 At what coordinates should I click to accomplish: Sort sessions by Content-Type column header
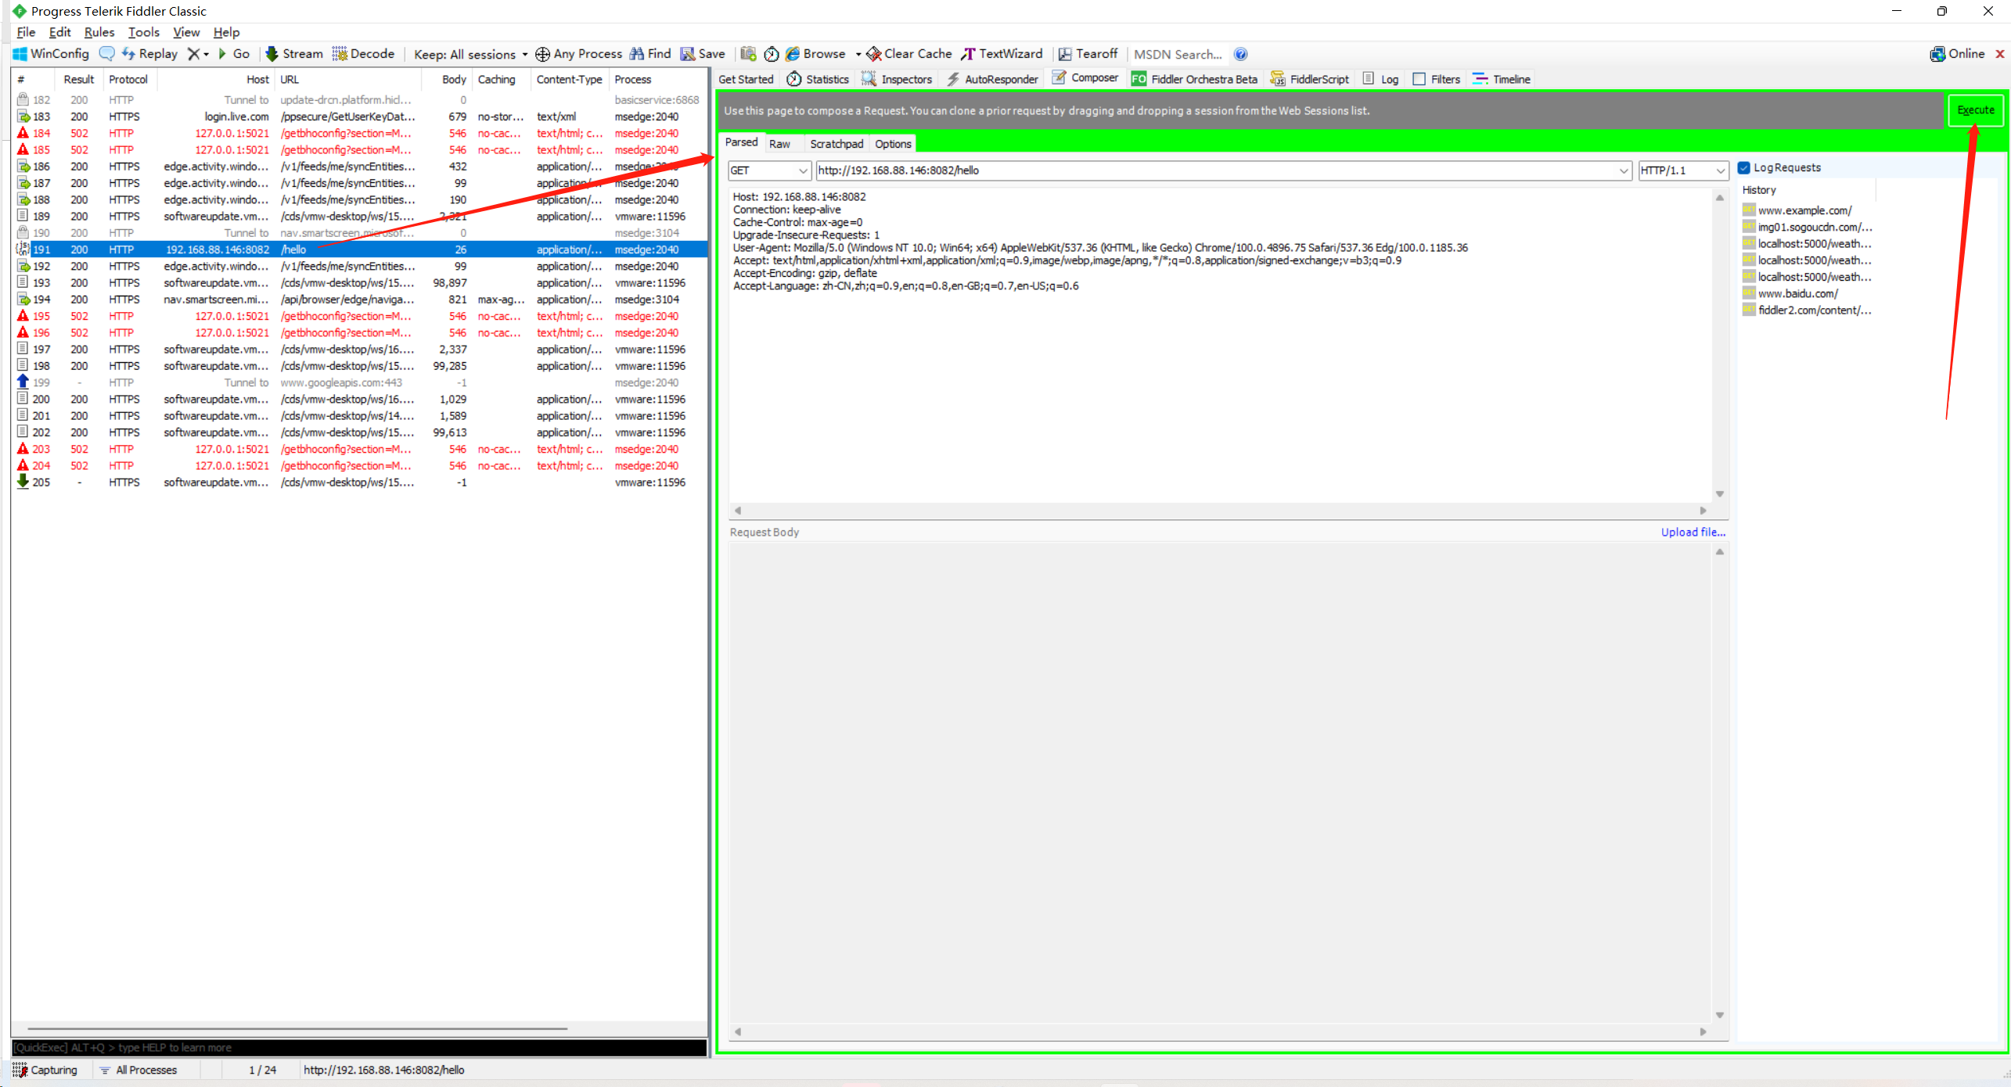click(x=569, y=79)
